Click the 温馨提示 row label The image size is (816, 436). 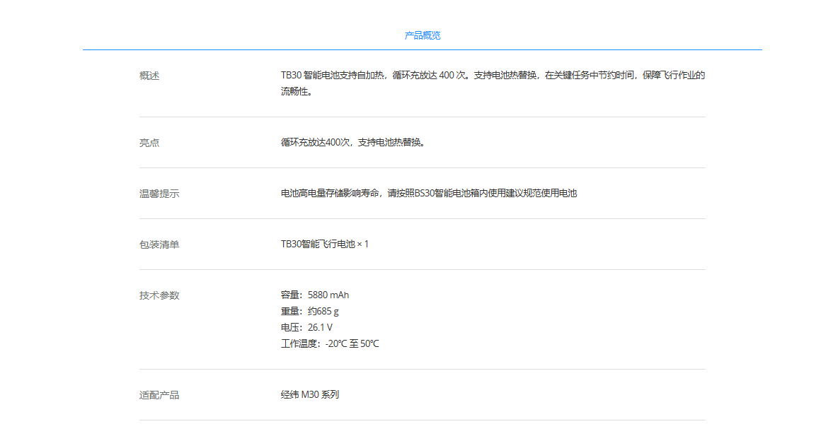pyautogui.click(x=159, y=194)
